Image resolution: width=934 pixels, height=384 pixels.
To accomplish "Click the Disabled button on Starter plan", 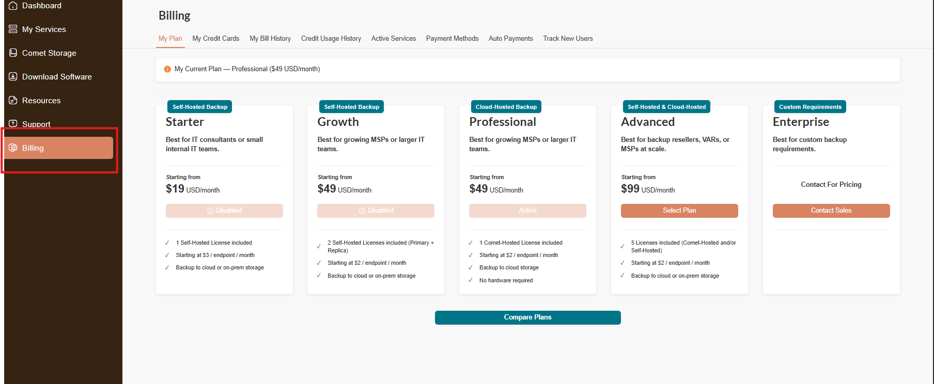I will click(224, 211).
